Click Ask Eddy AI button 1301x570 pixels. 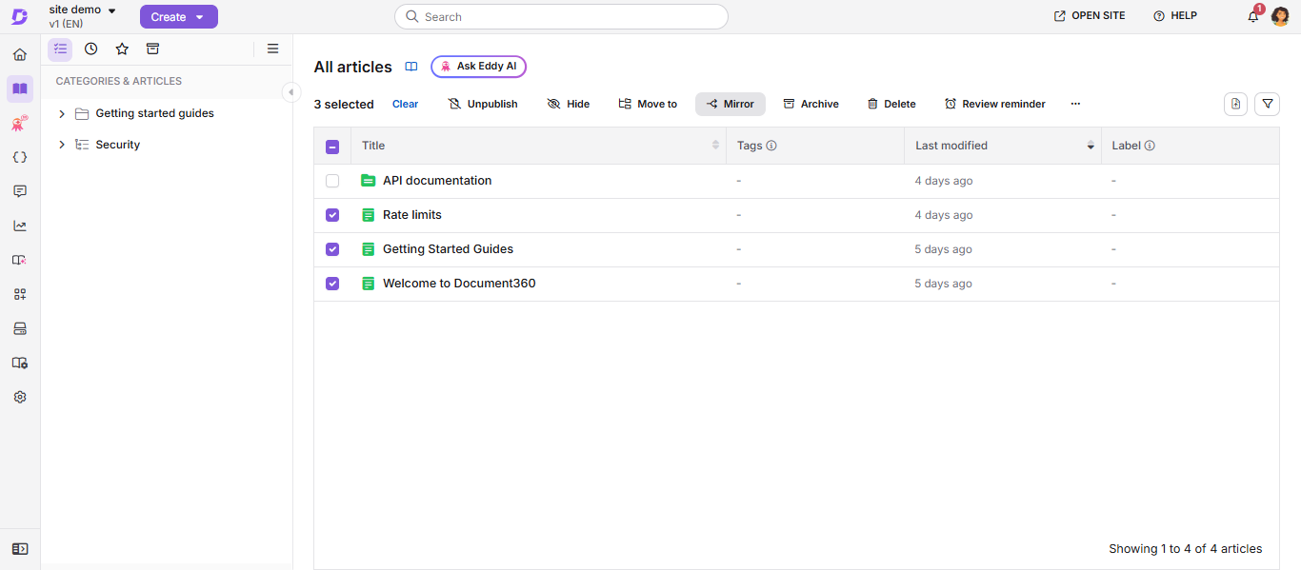[x=478, y=67]
